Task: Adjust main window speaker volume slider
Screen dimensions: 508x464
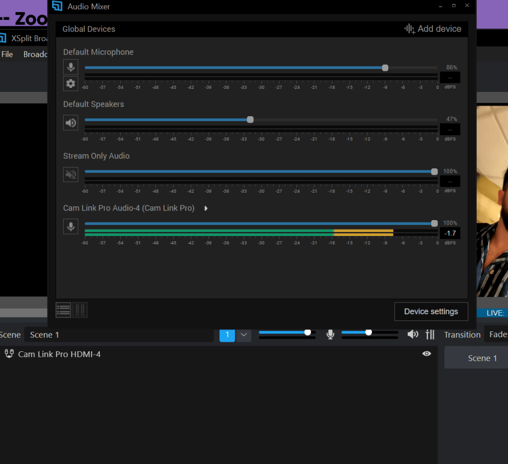Action: click(x=368, y=332)
